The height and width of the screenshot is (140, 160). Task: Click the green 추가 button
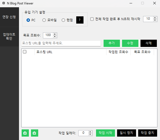click(x=112, y=43)
